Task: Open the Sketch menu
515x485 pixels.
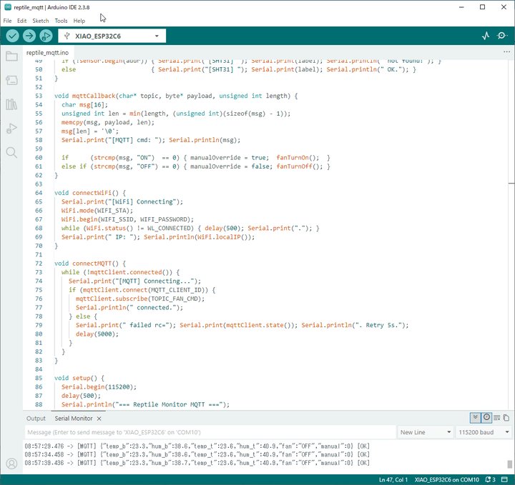Action: click(40, 21)
